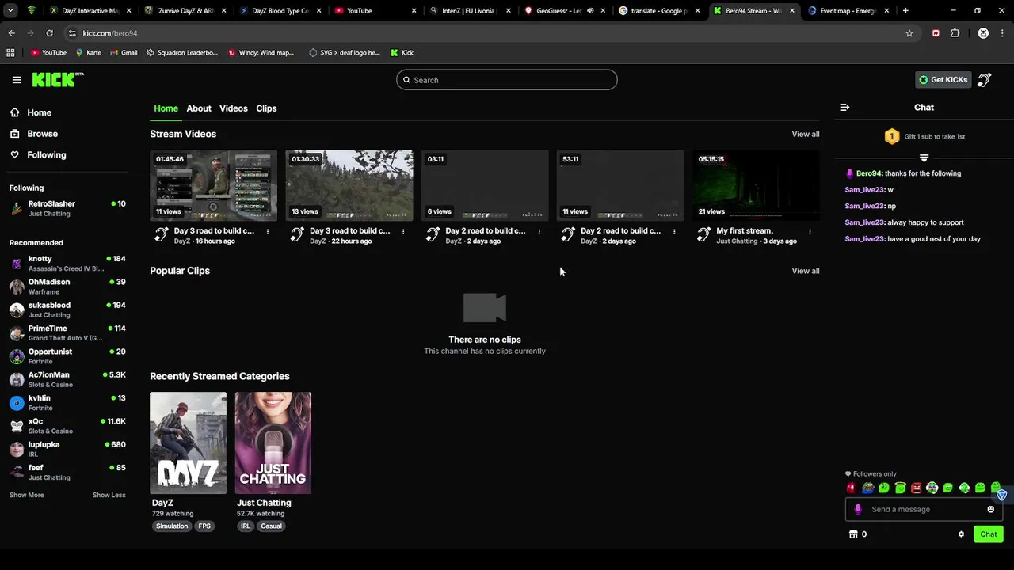Insert the angry red face emote
Viewport: 1014px width, 570px height.
tap(916, 488)
